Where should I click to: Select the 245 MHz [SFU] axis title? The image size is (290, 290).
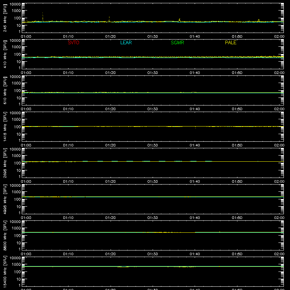click(5, 18)
